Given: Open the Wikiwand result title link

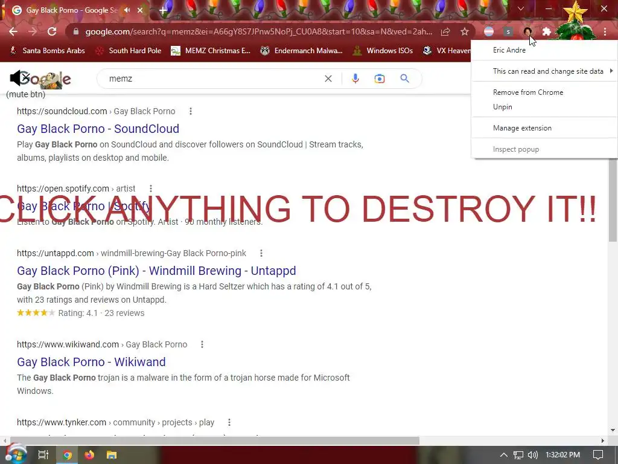Looking at the screenshot, I should point(91,362).
